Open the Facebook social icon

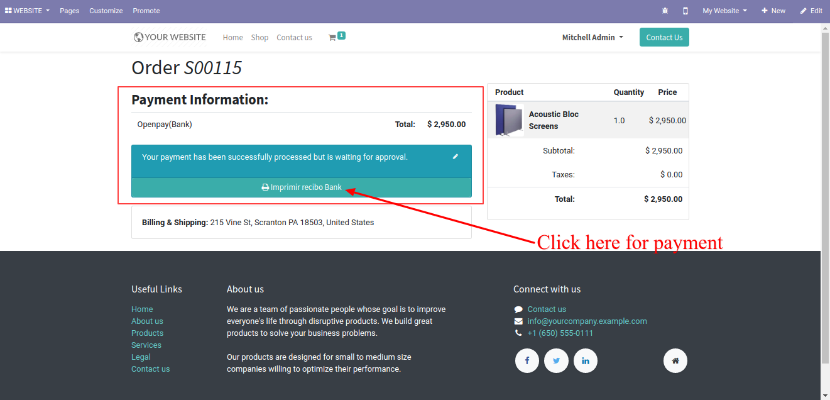coord(527,360)
